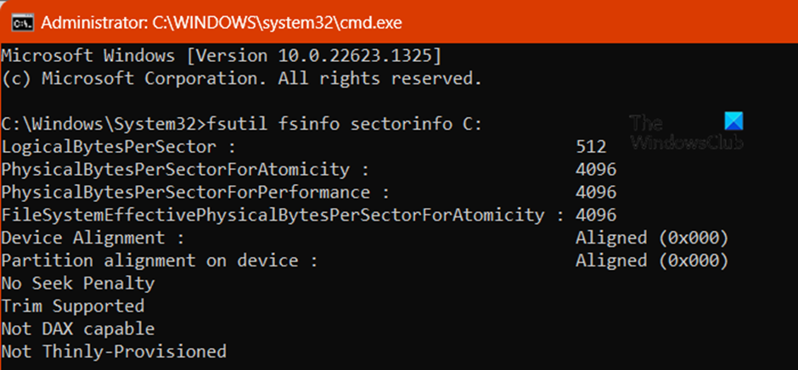Image resolution: width=798 pixels, height=370 pixels.
Task: Click Aligned (0x000) for Device Alignment
Action: [x=652, y=238]
